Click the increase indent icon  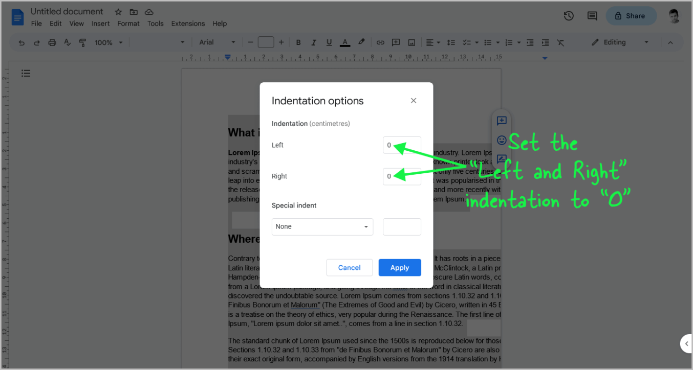tap(545, 42)
